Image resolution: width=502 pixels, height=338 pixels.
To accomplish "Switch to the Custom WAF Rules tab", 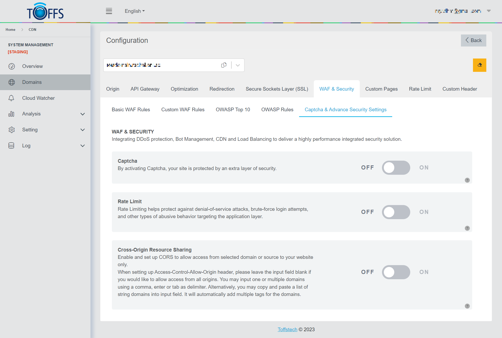I will pos(183,109).
